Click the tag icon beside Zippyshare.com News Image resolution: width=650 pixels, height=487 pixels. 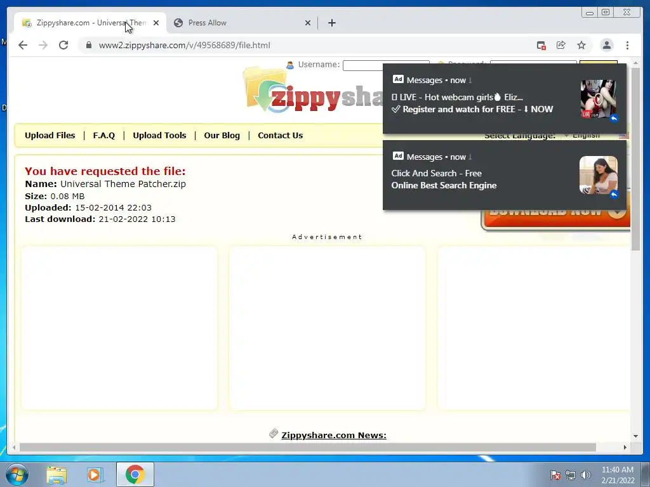click(274, 434)
